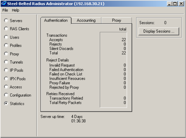Click the Transactions heading
Screen dimensions: 186x138
tap(57, 35)
